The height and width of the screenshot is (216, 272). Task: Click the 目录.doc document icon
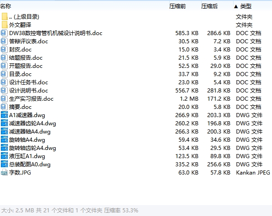(x=4, y=74)
